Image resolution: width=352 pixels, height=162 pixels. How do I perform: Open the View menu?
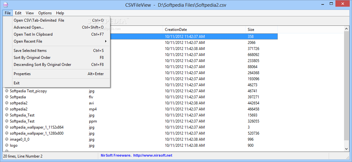pyautogui.click(x=30, y=13)
